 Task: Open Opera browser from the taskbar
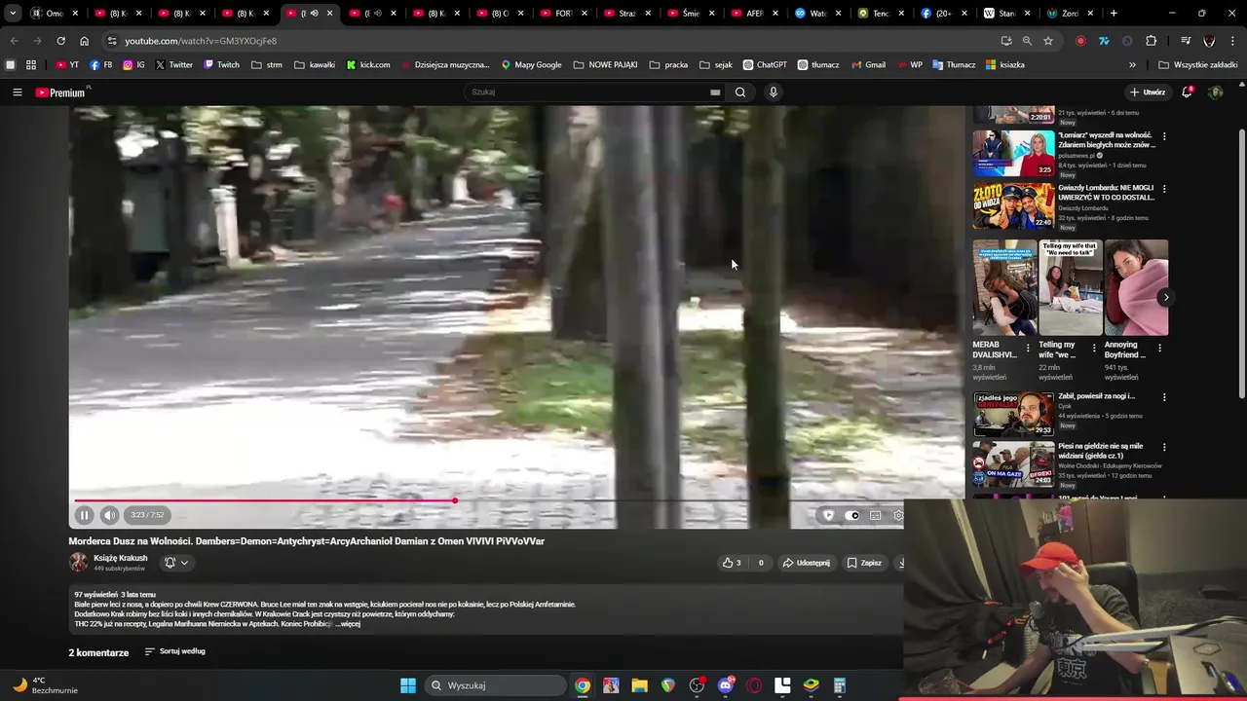coord(754,685)
